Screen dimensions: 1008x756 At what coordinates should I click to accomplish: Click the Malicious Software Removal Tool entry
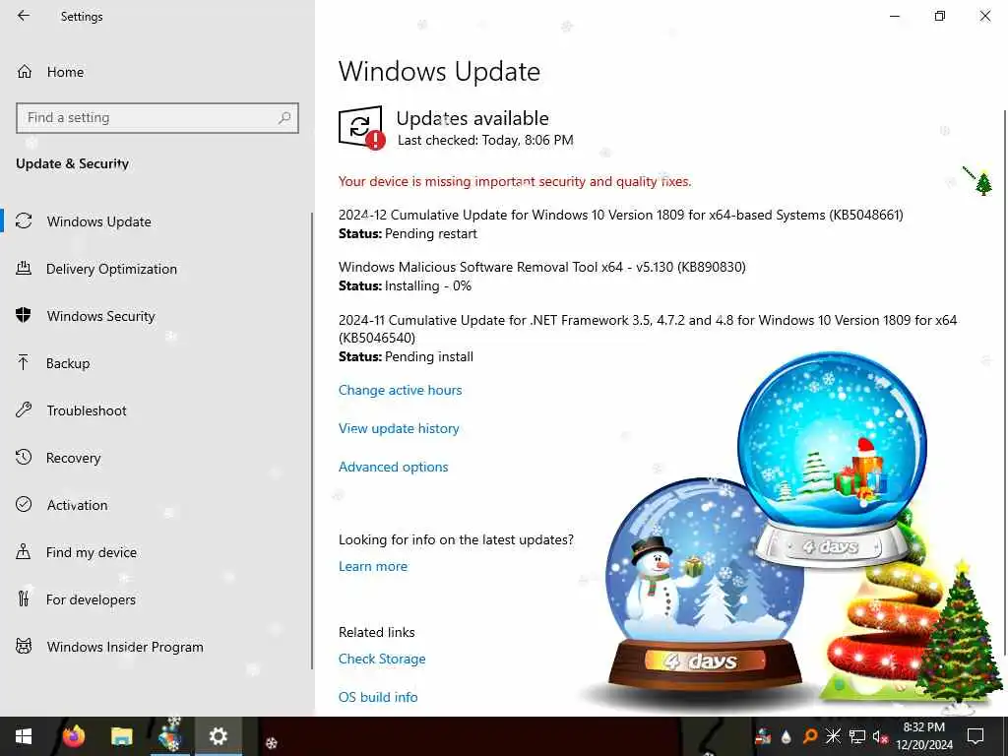pyautogui.click(x=542, y=267)
